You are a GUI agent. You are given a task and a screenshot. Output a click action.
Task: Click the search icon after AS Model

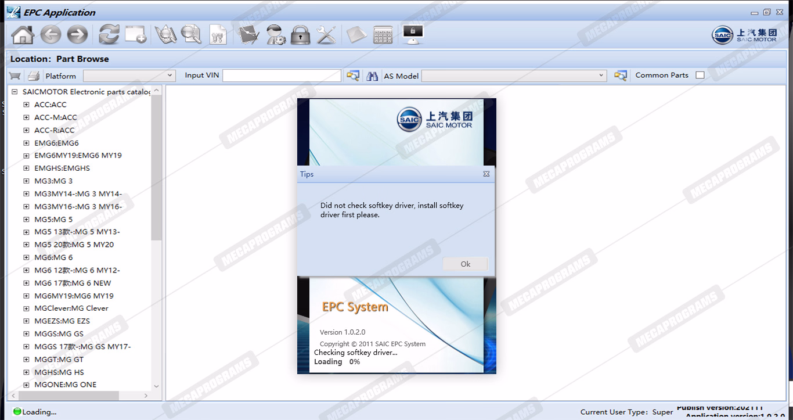(621, 76)
